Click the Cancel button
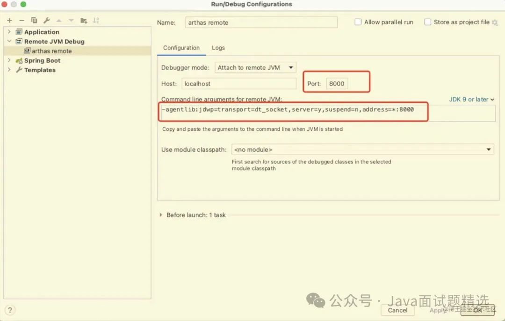This screenshot has width=505, height=321. (397, 310)
